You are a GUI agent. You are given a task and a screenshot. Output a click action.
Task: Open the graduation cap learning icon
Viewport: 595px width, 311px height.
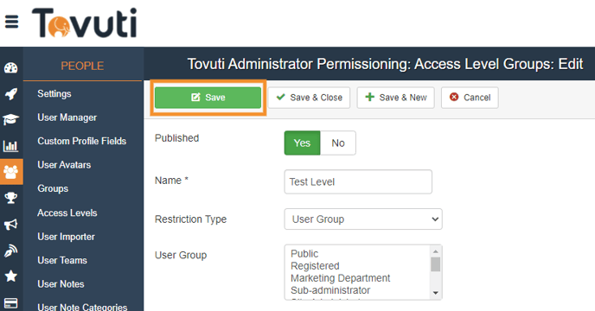[x=10, y=119]
